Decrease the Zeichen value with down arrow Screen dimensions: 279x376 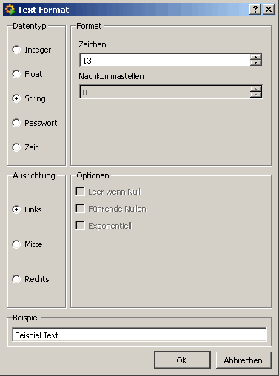255,63
